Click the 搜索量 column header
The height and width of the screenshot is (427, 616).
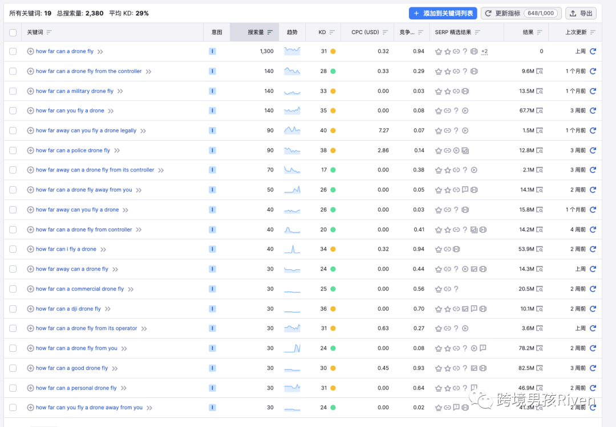point(256,32)
